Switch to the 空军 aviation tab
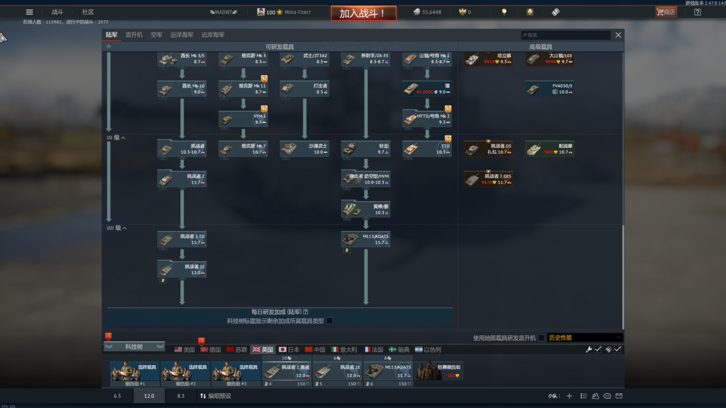Screen dimensions: 726x408 pyautogui.click(x=157, y=35)
